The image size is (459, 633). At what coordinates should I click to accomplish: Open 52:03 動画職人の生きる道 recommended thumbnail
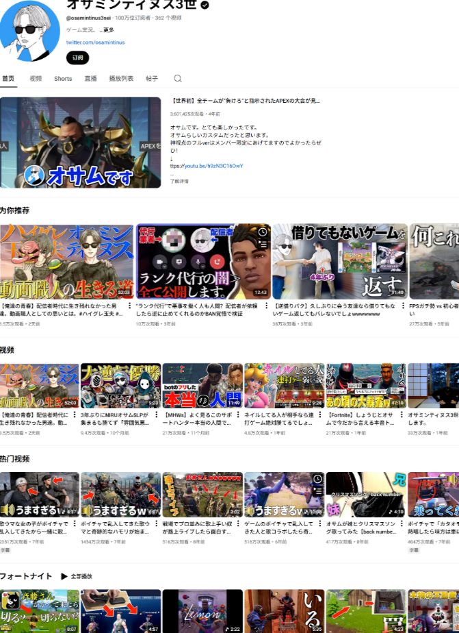pos(66,262)
